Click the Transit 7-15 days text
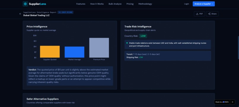The height and width of the screenshot is (107, 239). (x=143, y=54)
